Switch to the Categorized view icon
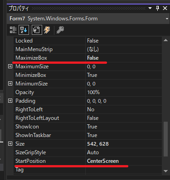The height and width of the screenshot is (180, 170). pyautogui.click(x=13, y=30)
